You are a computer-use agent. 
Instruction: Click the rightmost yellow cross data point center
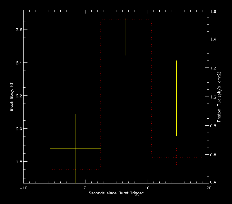(x=177, y=98)
